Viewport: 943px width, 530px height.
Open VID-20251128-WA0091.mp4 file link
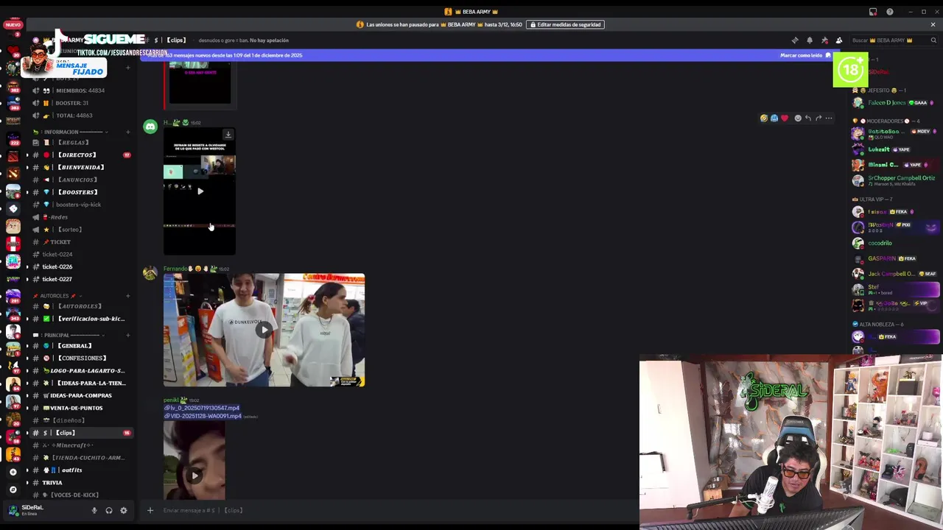203,416
